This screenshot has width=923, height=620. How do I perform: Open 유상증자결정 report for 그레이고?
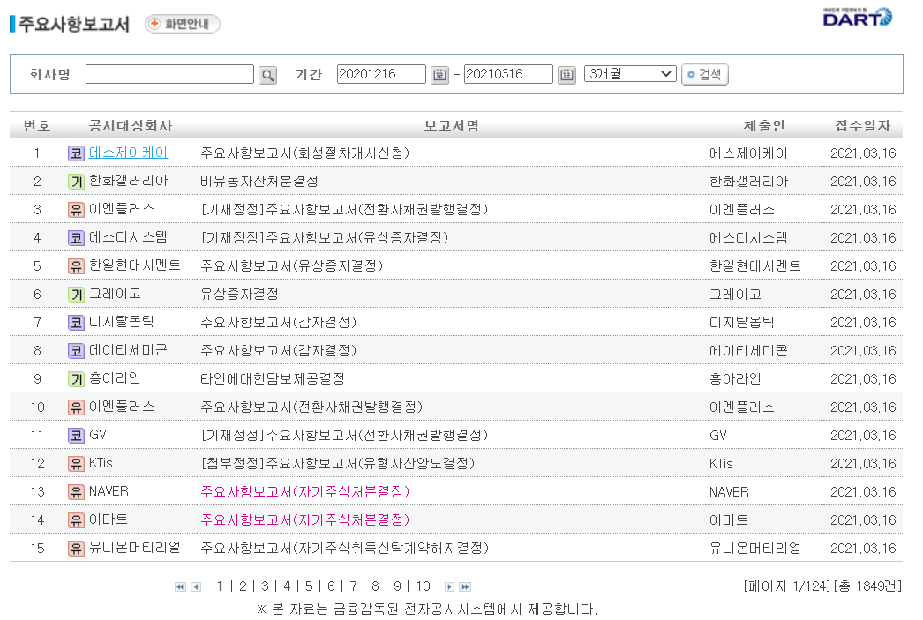point(239,294)
